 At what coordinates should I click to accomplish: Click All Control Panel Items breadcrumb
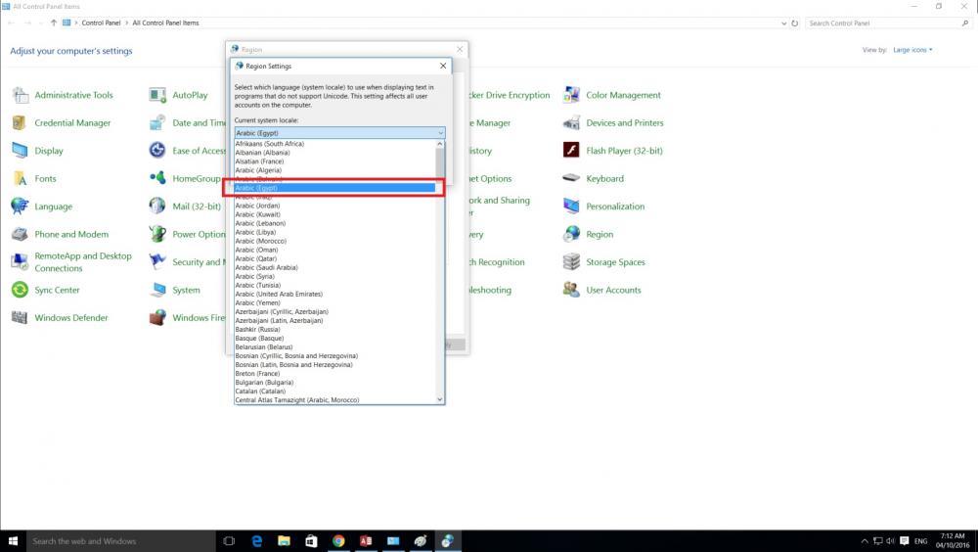[166, 23]
